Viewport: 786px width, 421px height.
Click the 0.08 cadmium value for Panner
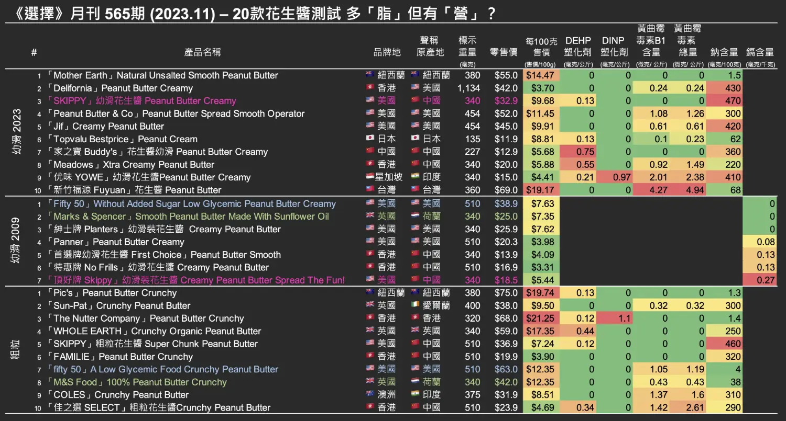pos(760,242)
